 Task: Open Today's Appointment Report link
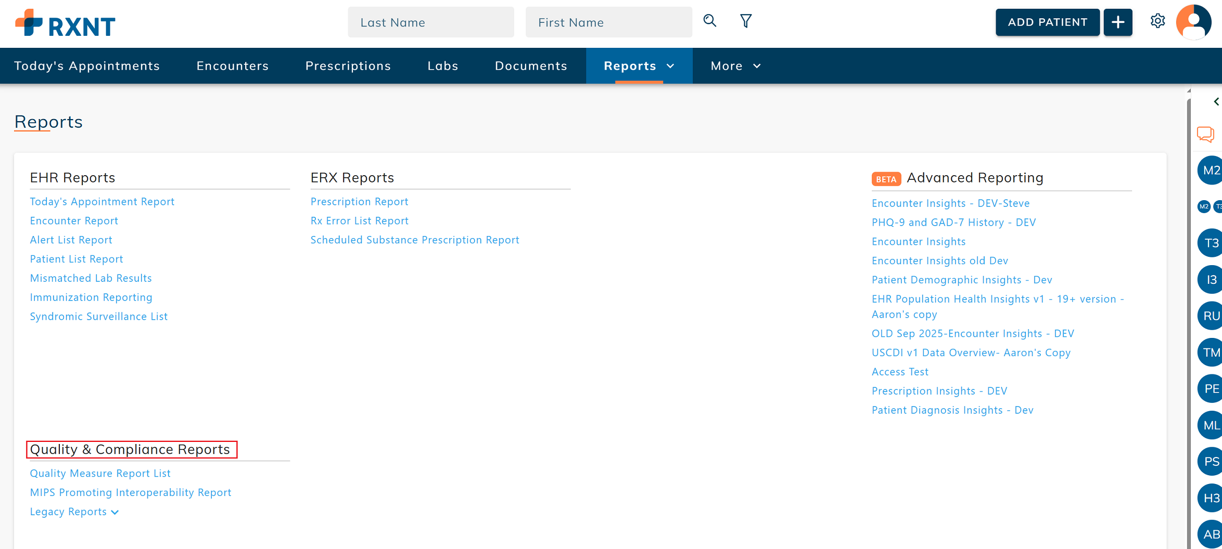point(102,202)
